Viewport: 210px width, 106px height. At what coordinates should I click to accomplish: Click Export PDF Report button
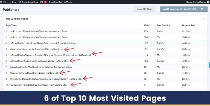(145, 9)
